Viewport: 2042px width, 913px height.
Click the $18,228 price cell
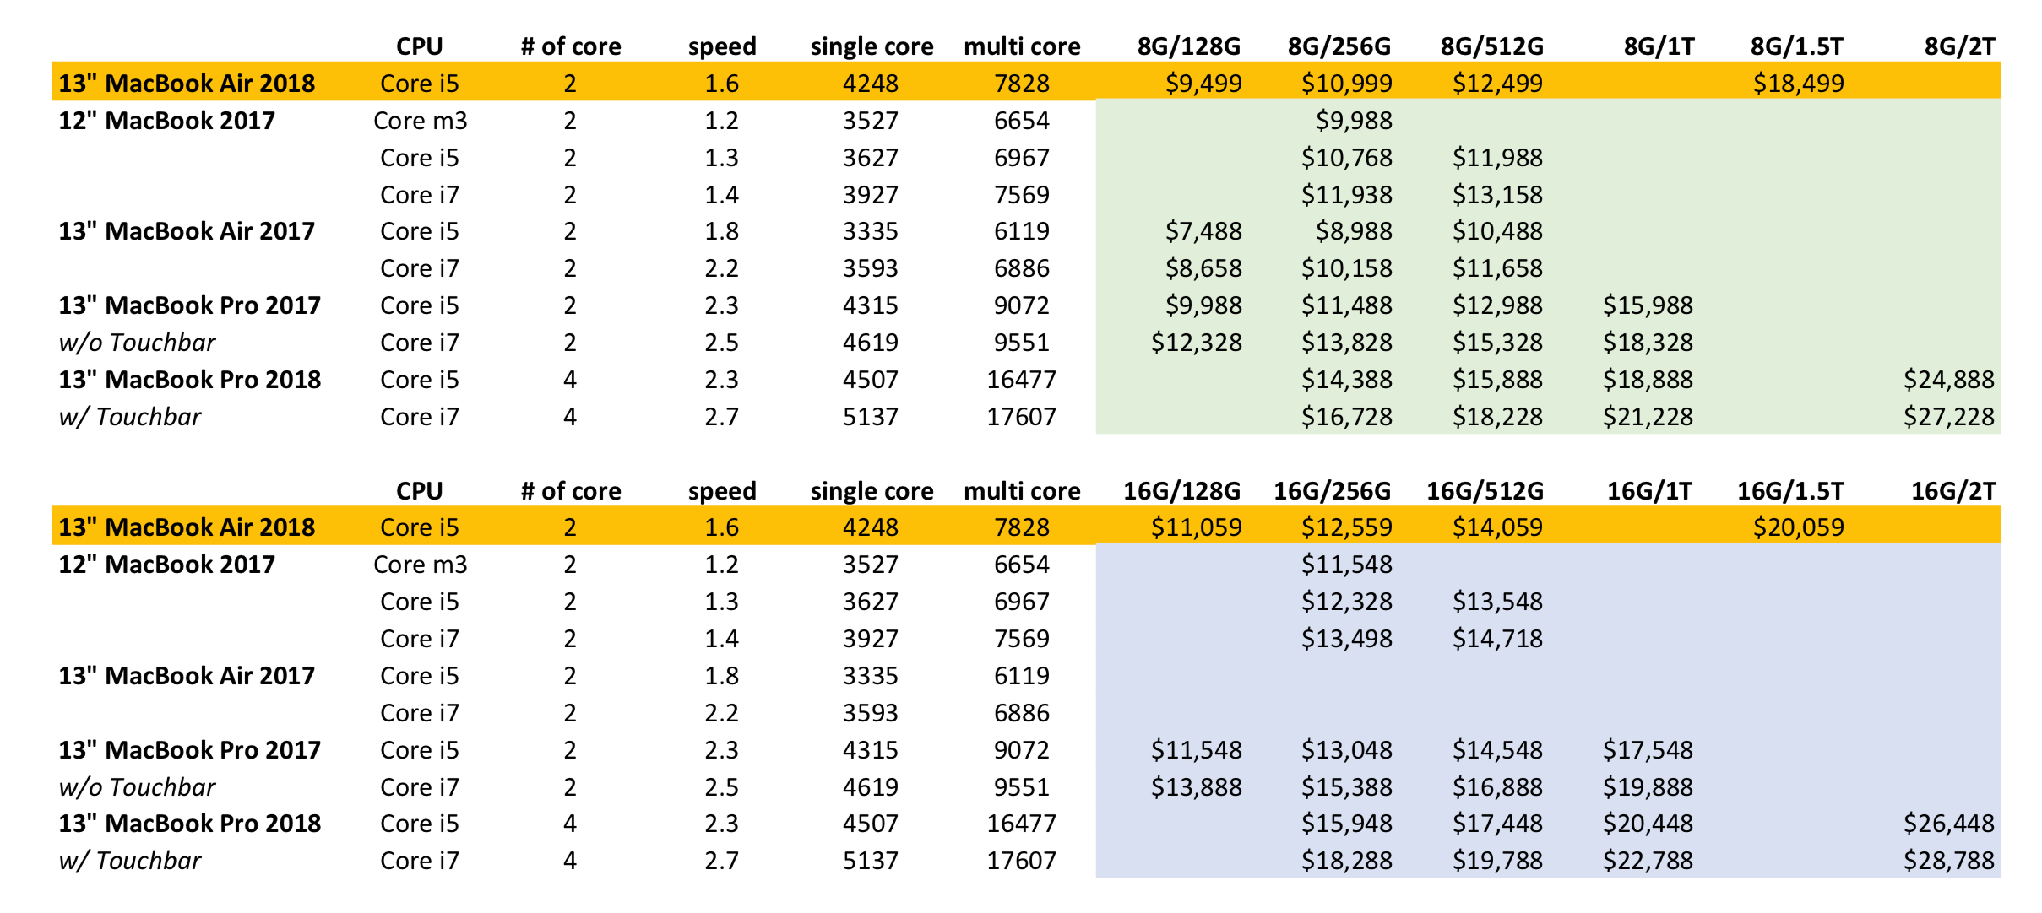coord(1497,417)
